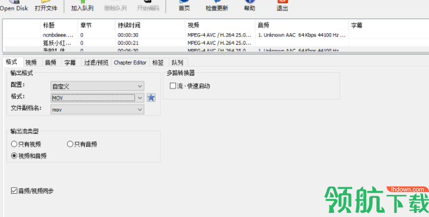Expand the 格式 dropdown showing MOV
The width and height of the screenshot is (429, 217).
click(x=97, y=98)
